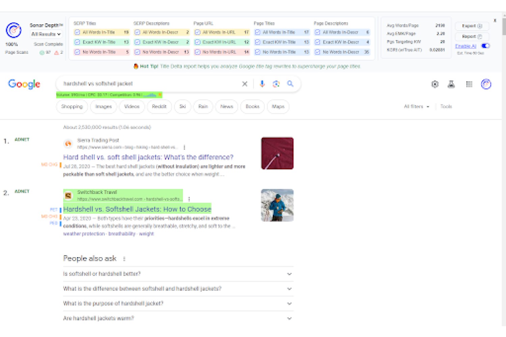506x337 pixels.
Task: Open Search Labs flask icon
Action: point(451,84)
